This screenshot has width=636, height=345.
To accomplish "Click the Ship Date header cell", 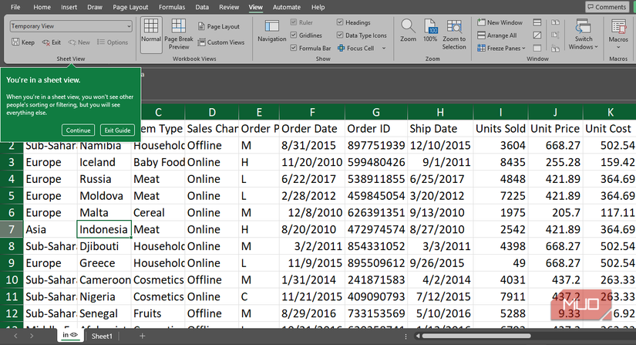I will pyautogui.click(x=440, y=129).
